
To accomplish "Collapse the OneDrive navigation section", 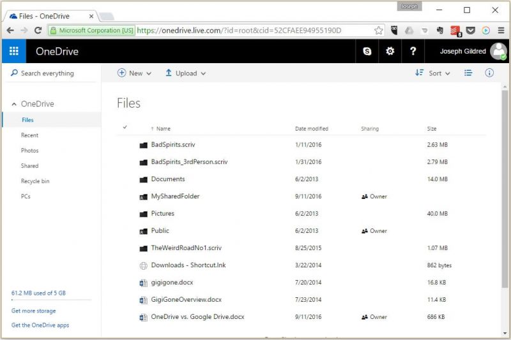I will (x=14, y=104).
